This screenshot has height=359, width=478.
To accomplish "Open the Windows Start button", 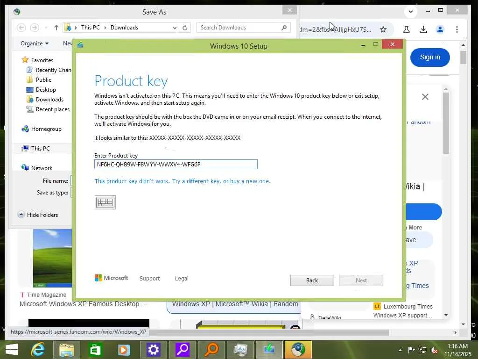I will click(x=12, y=350).
